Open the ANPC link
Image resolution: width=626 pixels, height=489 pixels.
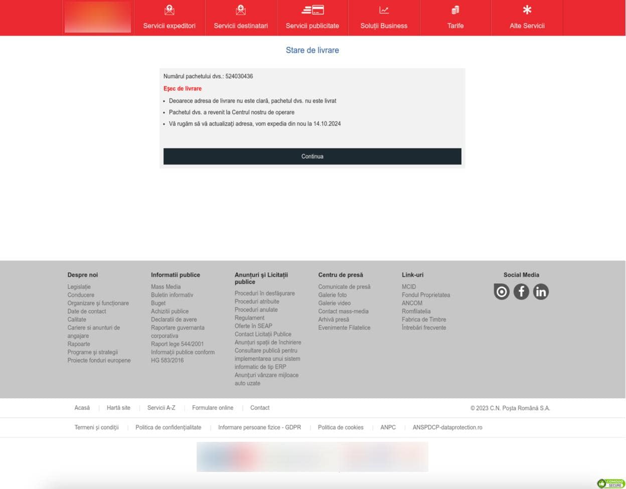[x=388, y=427]
